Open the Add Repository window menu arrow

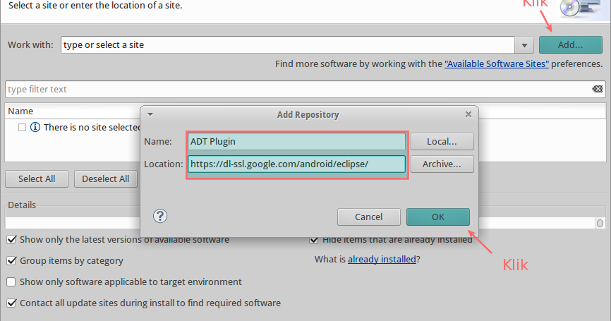tap(150, 114)
